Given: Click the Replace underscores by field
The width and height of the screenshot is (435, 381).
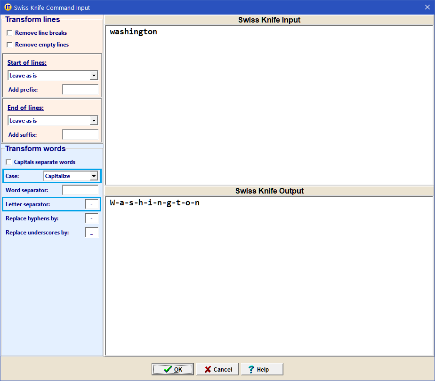Looking at the screenshot, I should coord(91,233).
